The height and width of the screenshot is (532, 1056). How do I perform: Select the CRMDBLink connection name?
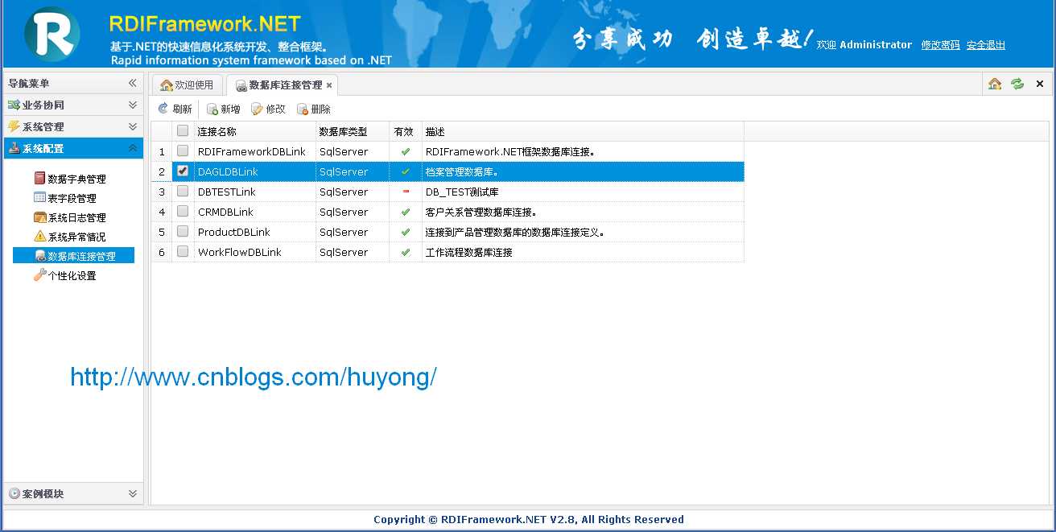tap(225, 212)
